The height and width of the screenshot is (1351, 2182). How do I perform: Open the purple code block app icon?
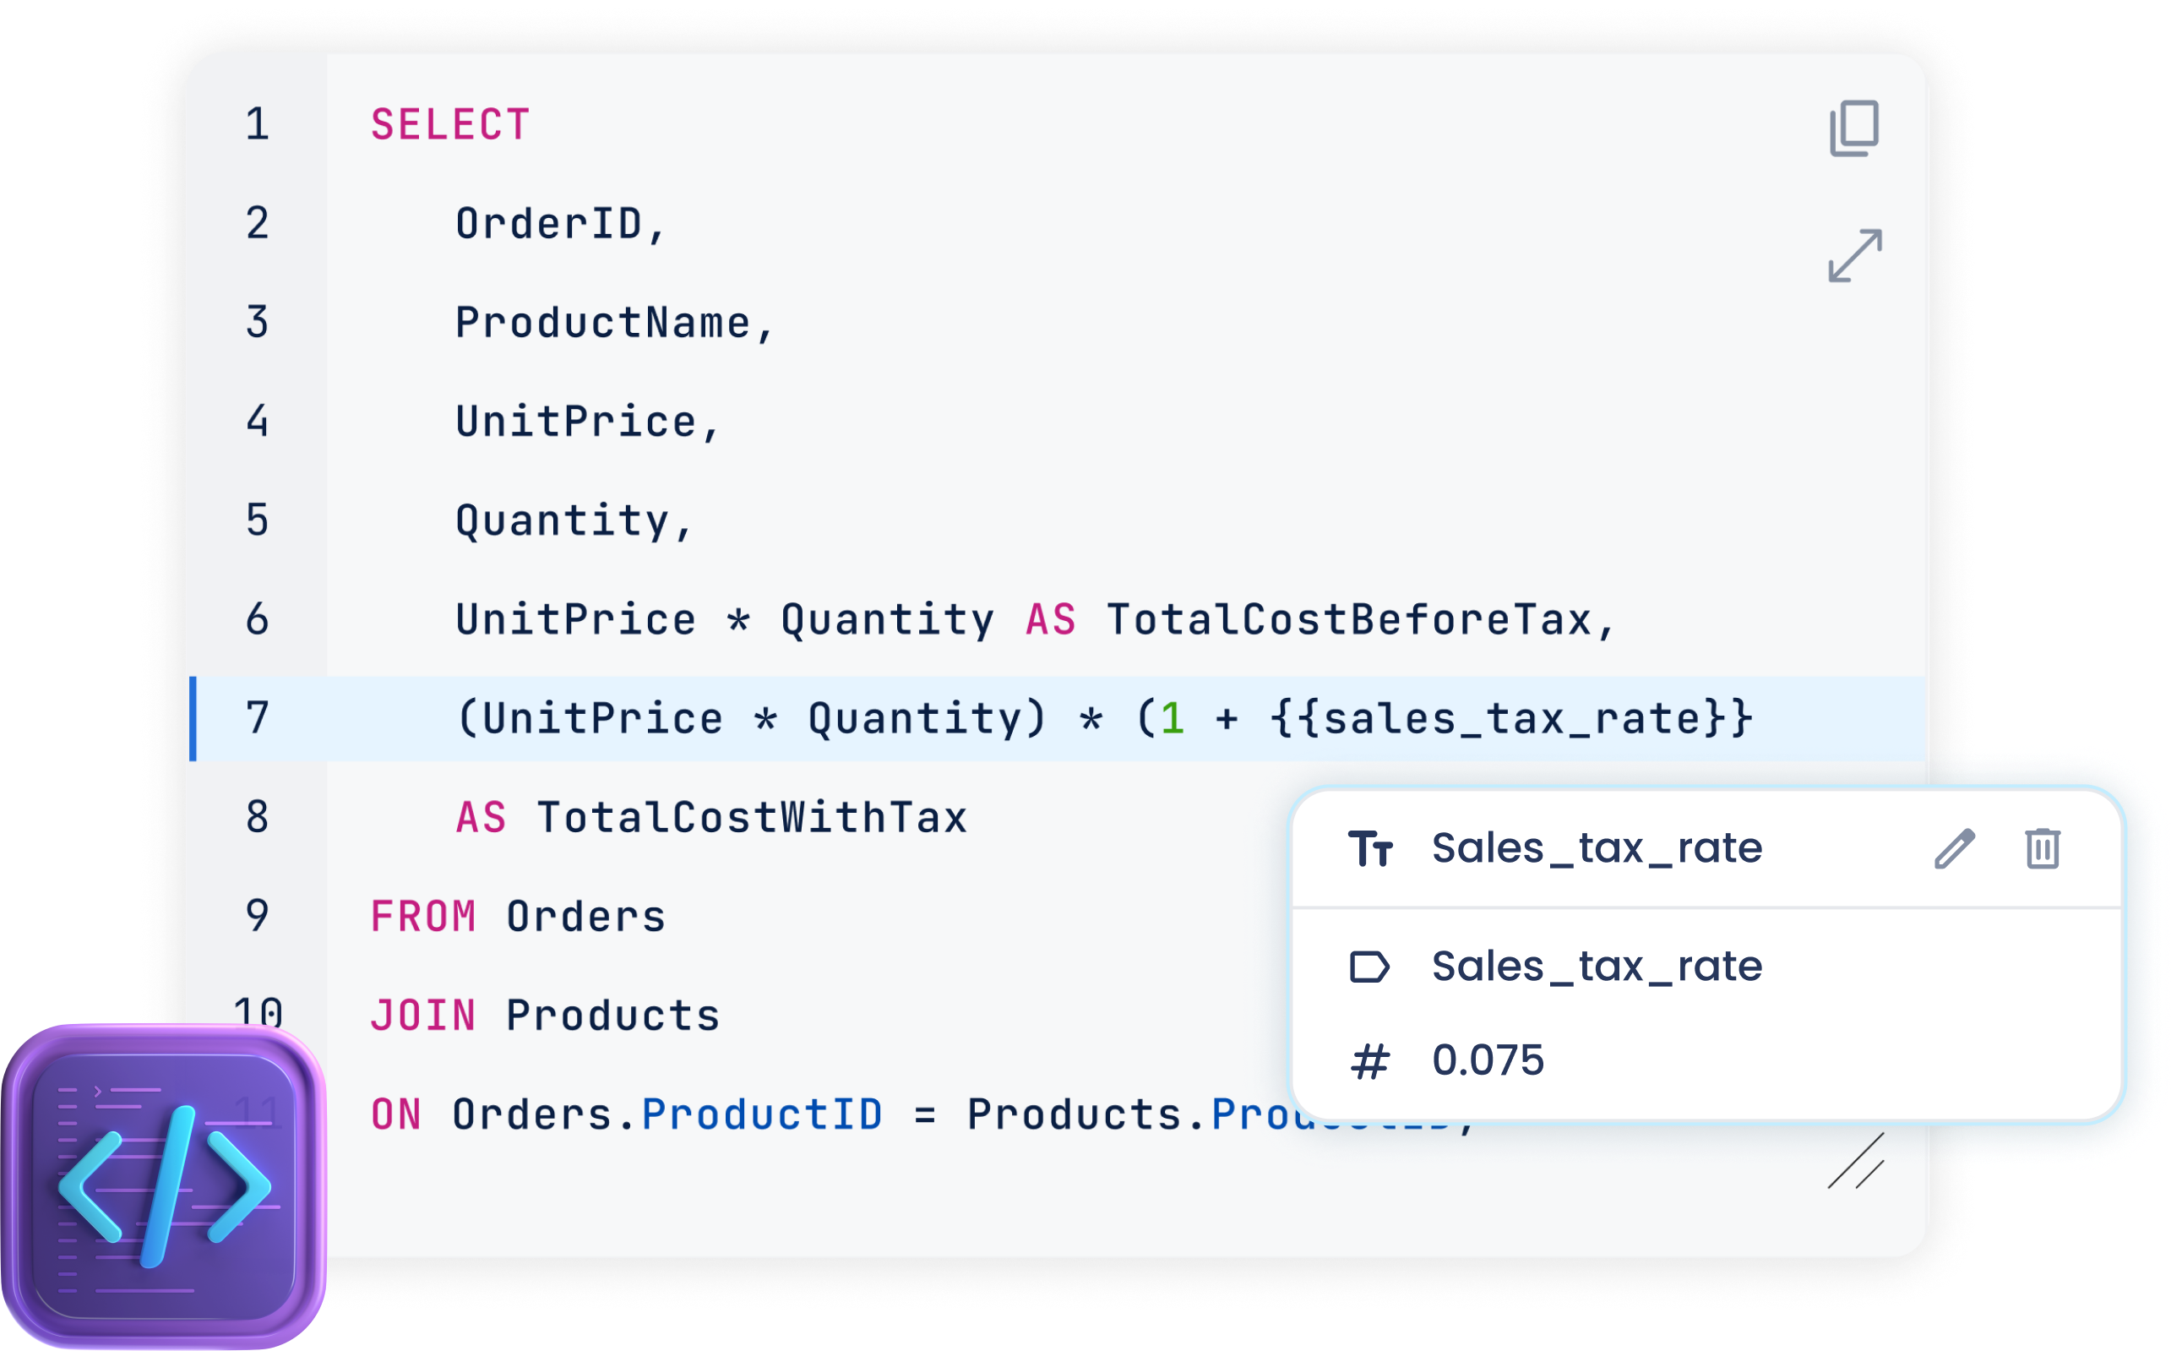click(165, 1186)
